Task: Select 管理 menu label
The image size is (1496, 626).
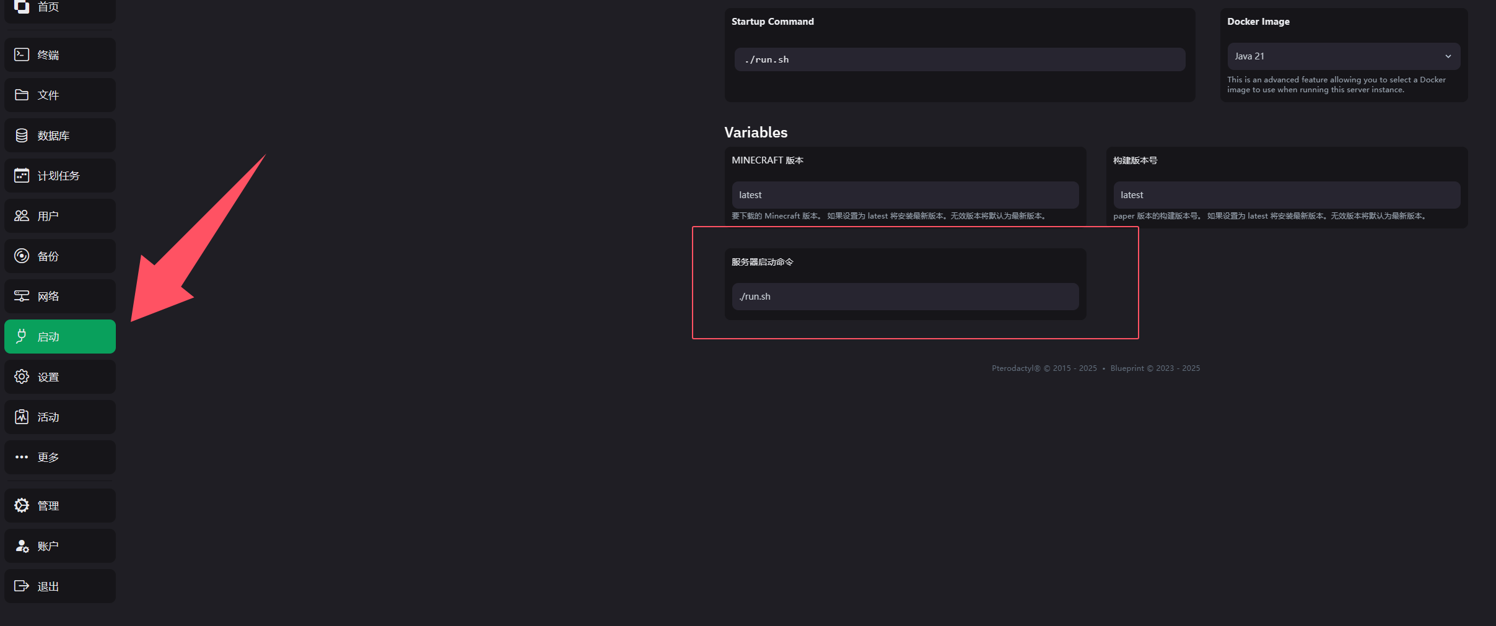Action: pos(48,506)
